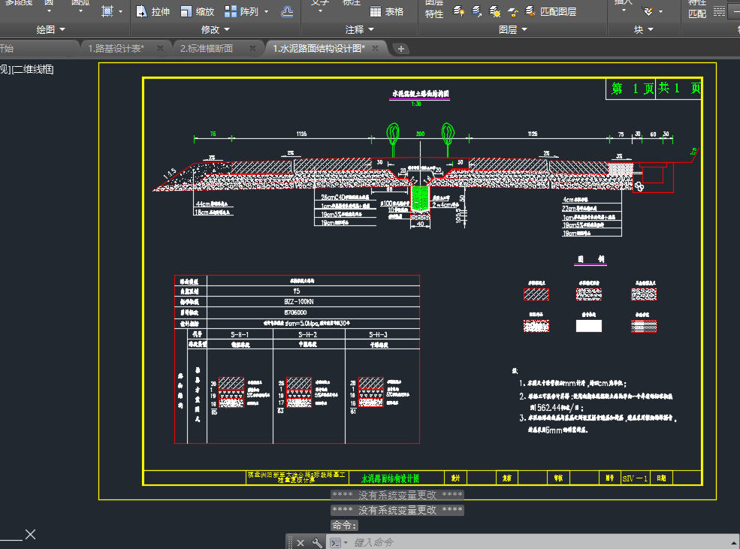Open the recent commands dropdown in command line
Image resolution: width=740 pixels, height=549 pixels.
346,543
